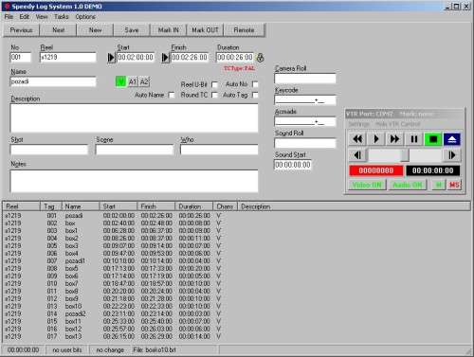Toggle the A1 audio channel button
The height and width of the screenshot is (357, 474).
point(133,81)
